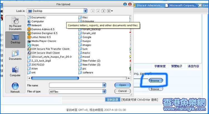Screen dimensions: 209x114
Task: Select folder 1Discuz!_style_huopo_For_D5.0
Action: click(x=50, y=57)
